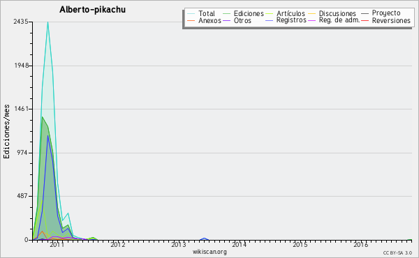
Task: Click the y-axis value 487
Action: pos(23,196)
